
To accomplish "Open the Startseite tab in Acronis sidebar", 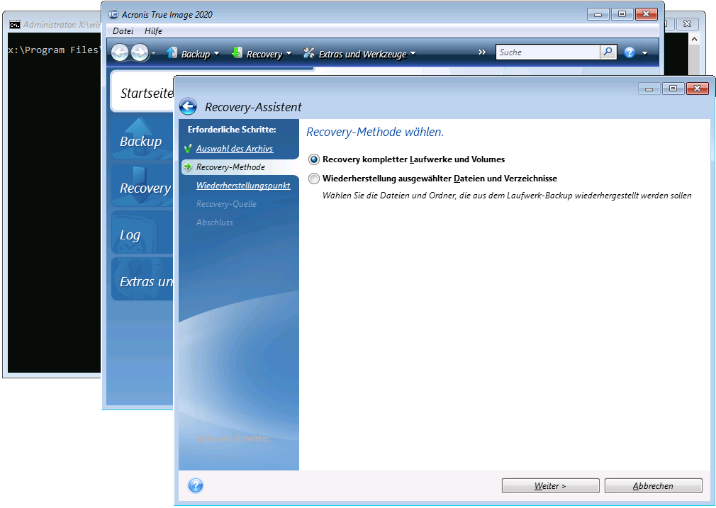I will point(142,93).
